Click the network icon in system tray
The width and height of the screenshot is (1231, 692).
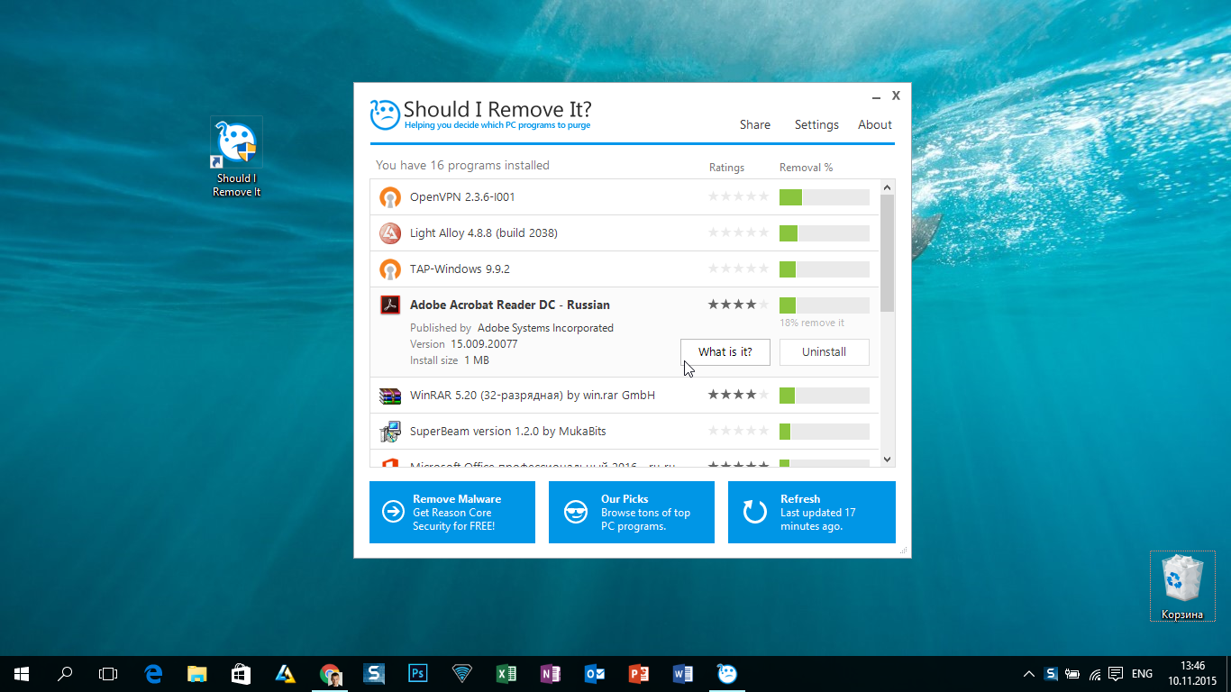(1095, 674)
